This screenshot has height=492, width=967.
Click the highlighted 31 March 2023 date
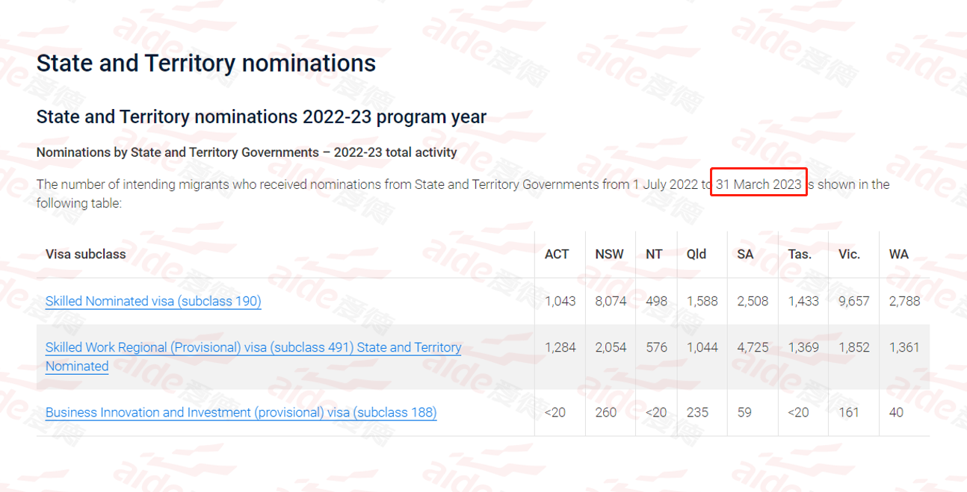coord(759,184)
